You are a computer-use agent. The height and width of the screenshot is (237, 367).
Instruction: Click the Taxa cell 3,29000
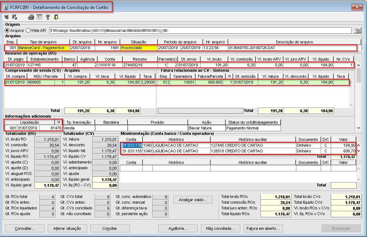tap(148, 82)
